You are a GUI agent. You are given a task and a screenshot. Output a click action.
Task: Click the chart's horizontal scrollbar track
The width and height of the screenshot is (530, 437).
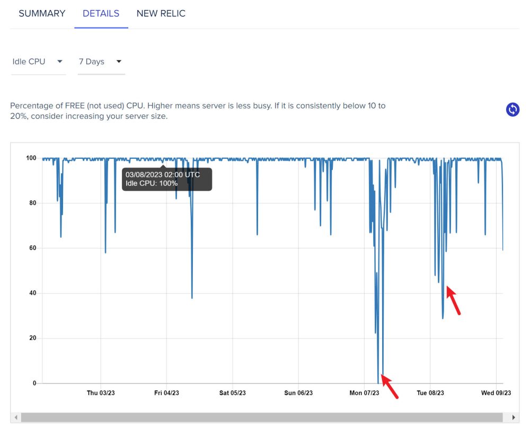[x=262, y=417]
